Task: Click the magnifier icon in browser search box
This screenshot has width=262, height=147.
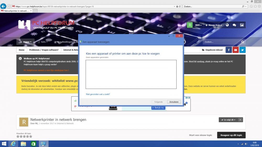Action: pos(243,7)
